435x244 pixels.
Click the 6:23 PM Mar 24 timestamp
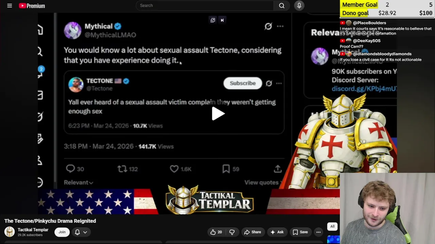(x=99, y=126)
